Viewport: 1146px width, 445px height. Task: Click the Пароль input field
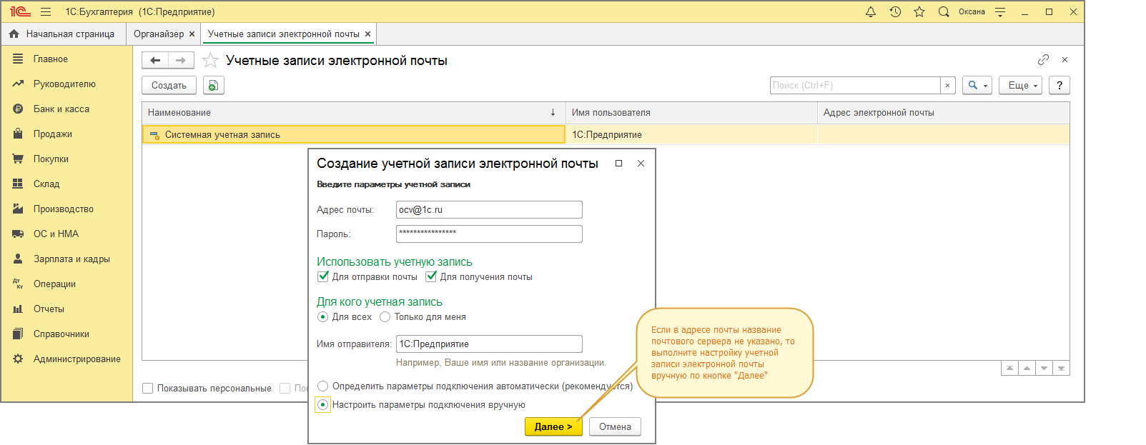point(489,234)
